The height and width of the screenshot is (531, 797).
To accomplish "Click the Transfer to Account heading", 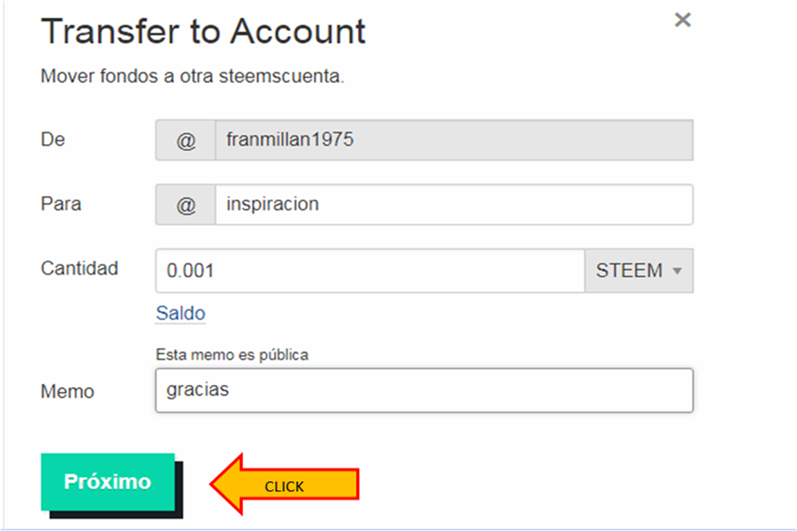I will pos(203,32).
